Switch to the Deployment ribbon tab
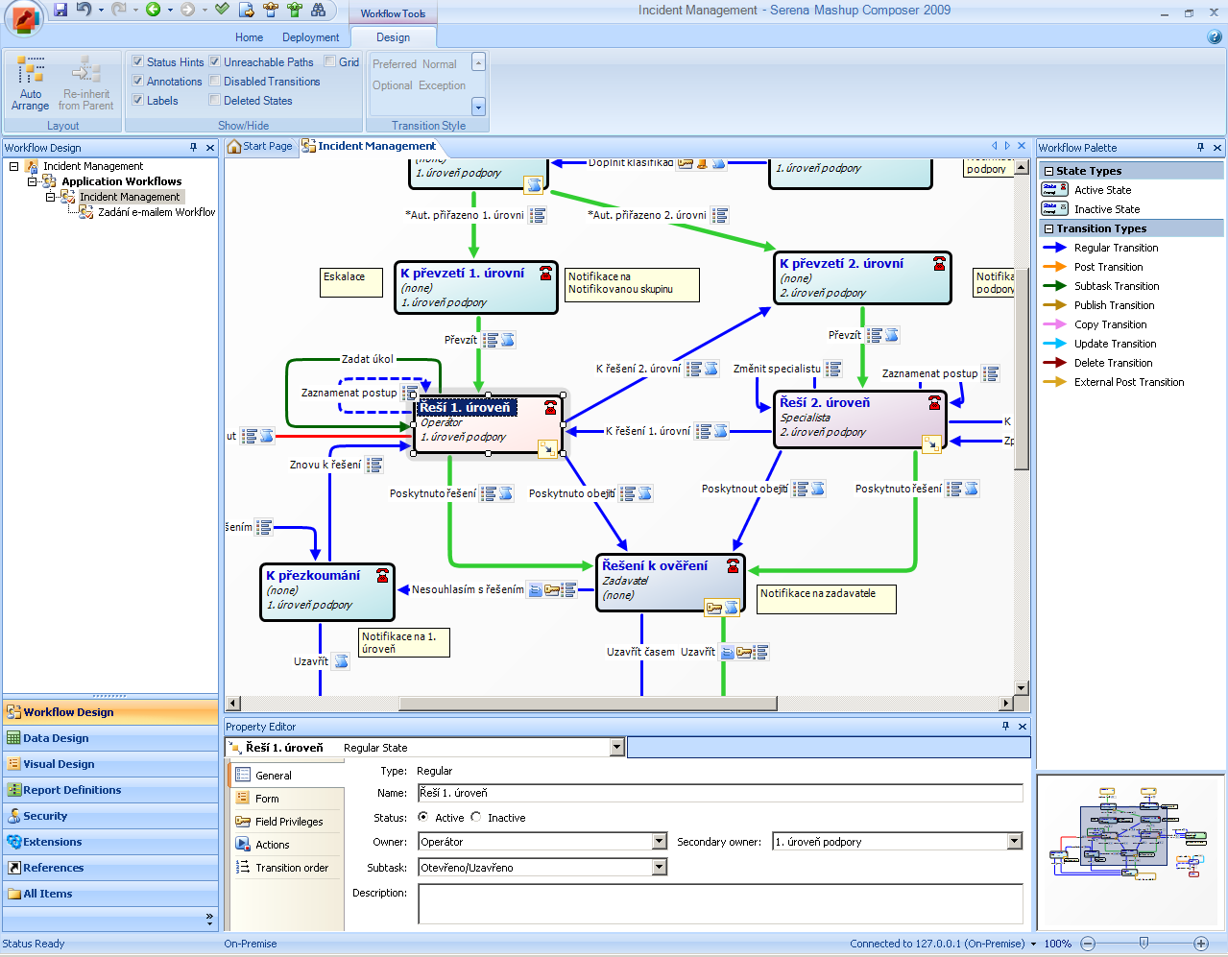 310,37
